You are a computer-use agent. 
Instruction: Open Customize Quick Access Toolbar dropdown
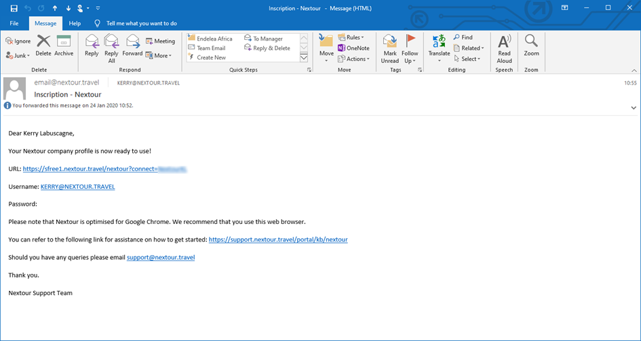98,8
